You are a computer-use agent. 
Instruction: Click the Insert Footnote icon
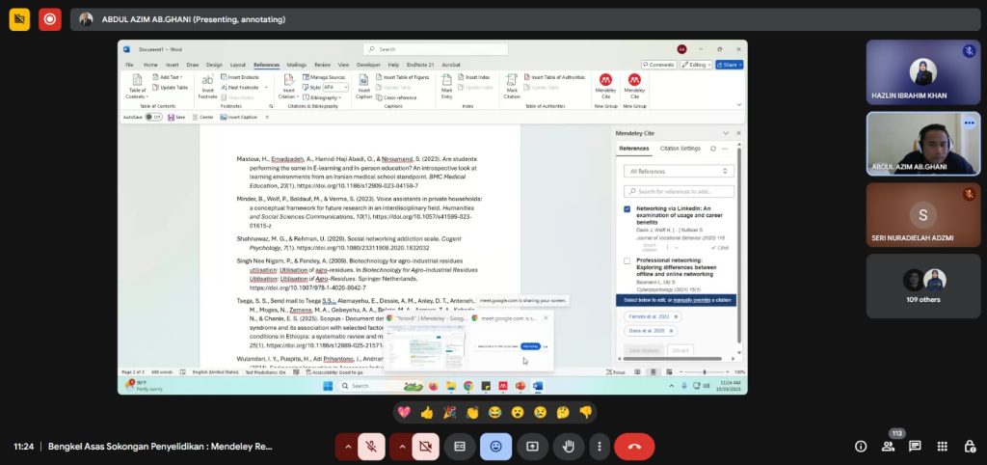207,86
